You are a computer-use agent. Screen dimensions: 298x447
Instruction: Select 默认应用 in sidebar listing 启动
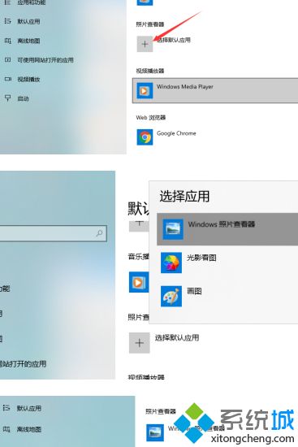pyautogui.click(x=28, y=21)
